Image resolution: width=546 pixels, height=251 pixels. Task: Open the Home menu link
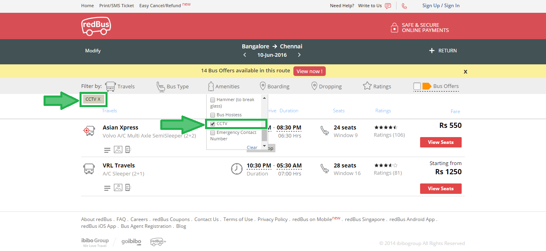coord(88,6)
